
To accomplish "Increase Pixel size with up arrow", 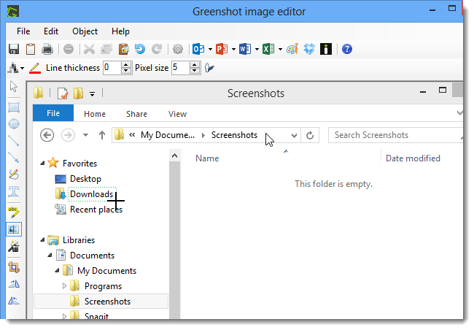I will (195, 64).
